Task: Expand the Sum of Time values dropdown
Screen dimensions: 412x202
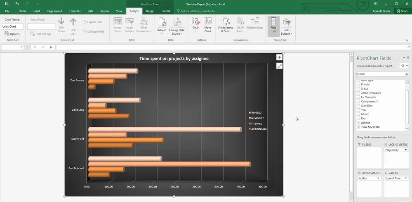Action: tap(406, 178)
